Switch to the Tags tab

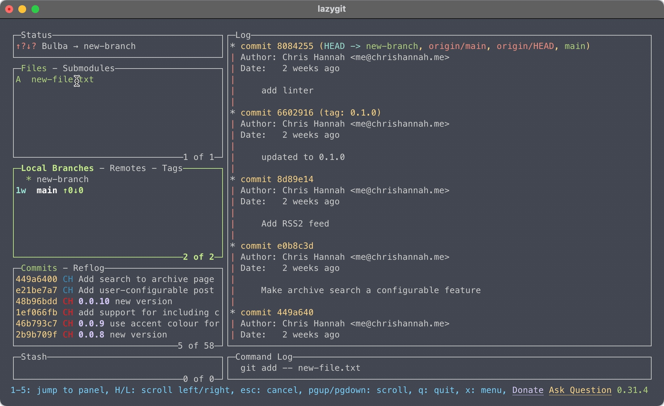pos(172,168)
